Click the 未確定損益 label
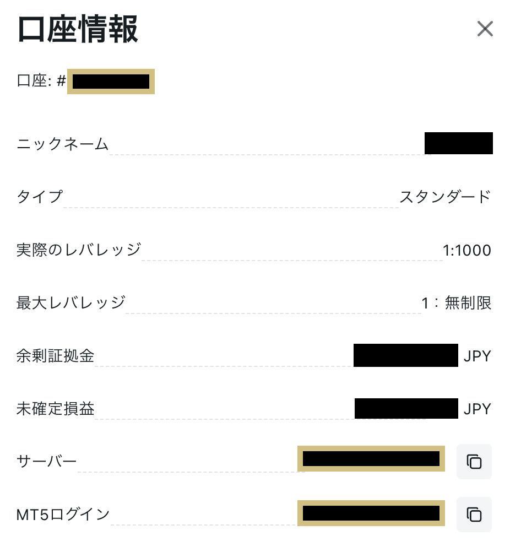510x552 pixels. [x=56, y=409]
